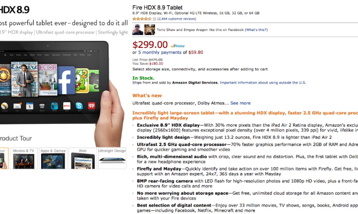Select the Apps & Games tour tab
The width and height of the screenshot is (358, 214).
tap(53, 158)
